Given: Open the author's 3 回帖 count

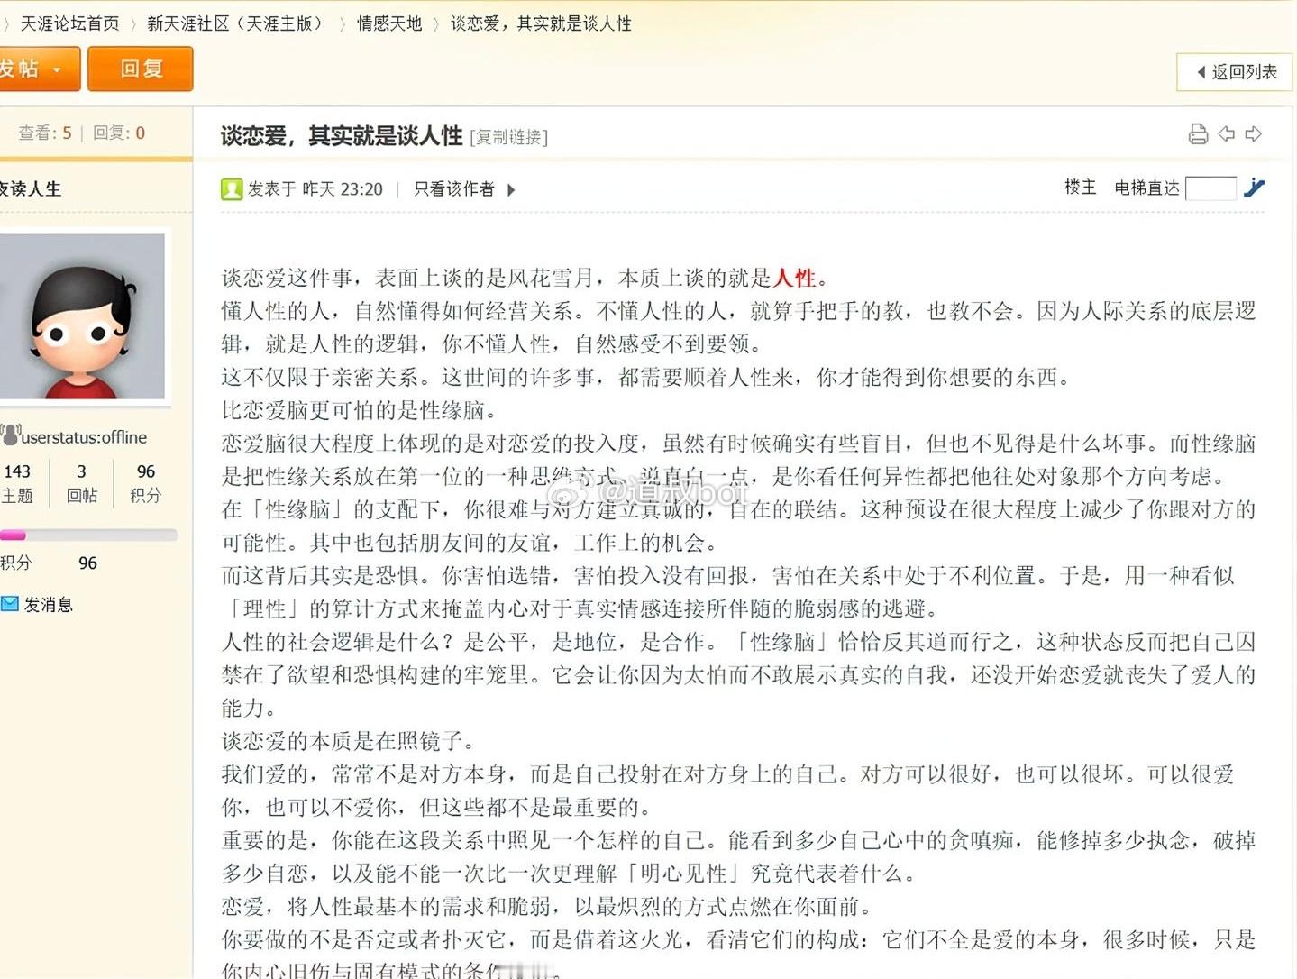Looking at the screenshot, I should 82,482.
